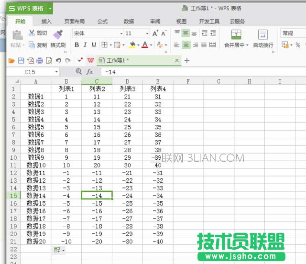Select column F header
Screen dimensions: 306x264
[188, 81]
